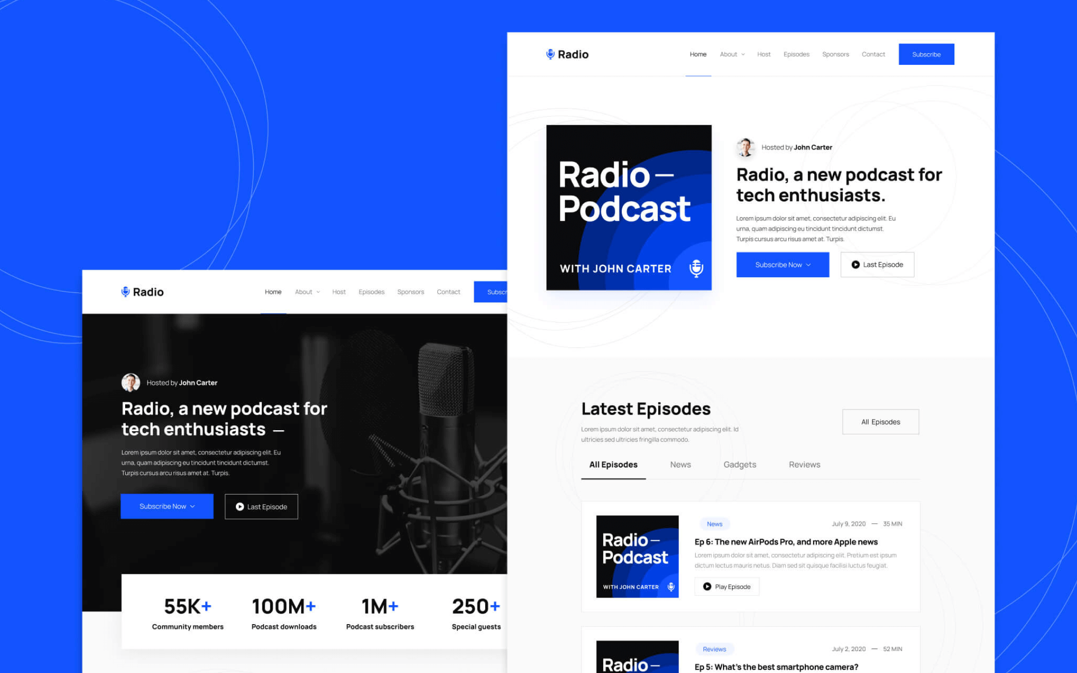The image size is (1077, 673).
Task: Click the Ep 5 Radio cover thumbnail
Action: pyautogui.click(x=637, y=657)
